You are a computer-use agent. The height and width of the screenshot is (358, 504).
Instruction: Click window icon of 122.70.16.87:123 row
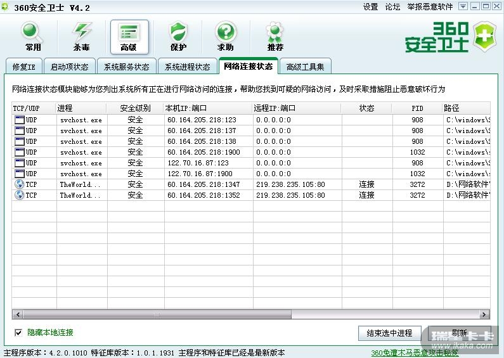click(x=20, y=163)
